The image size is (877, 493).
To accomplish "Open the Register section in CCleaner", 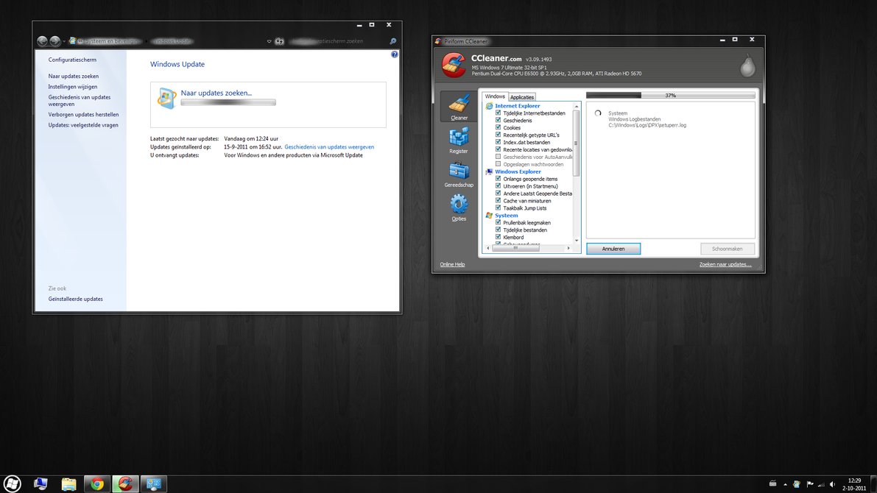I will 459,140.
